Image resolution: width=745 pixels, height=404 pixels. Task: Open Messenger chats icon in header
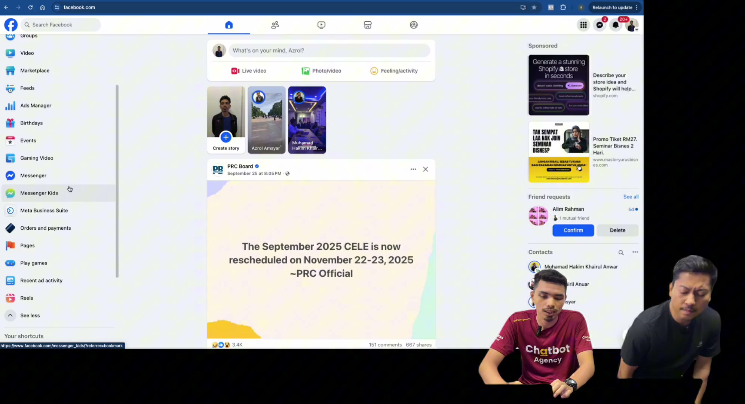click(600, 25)
